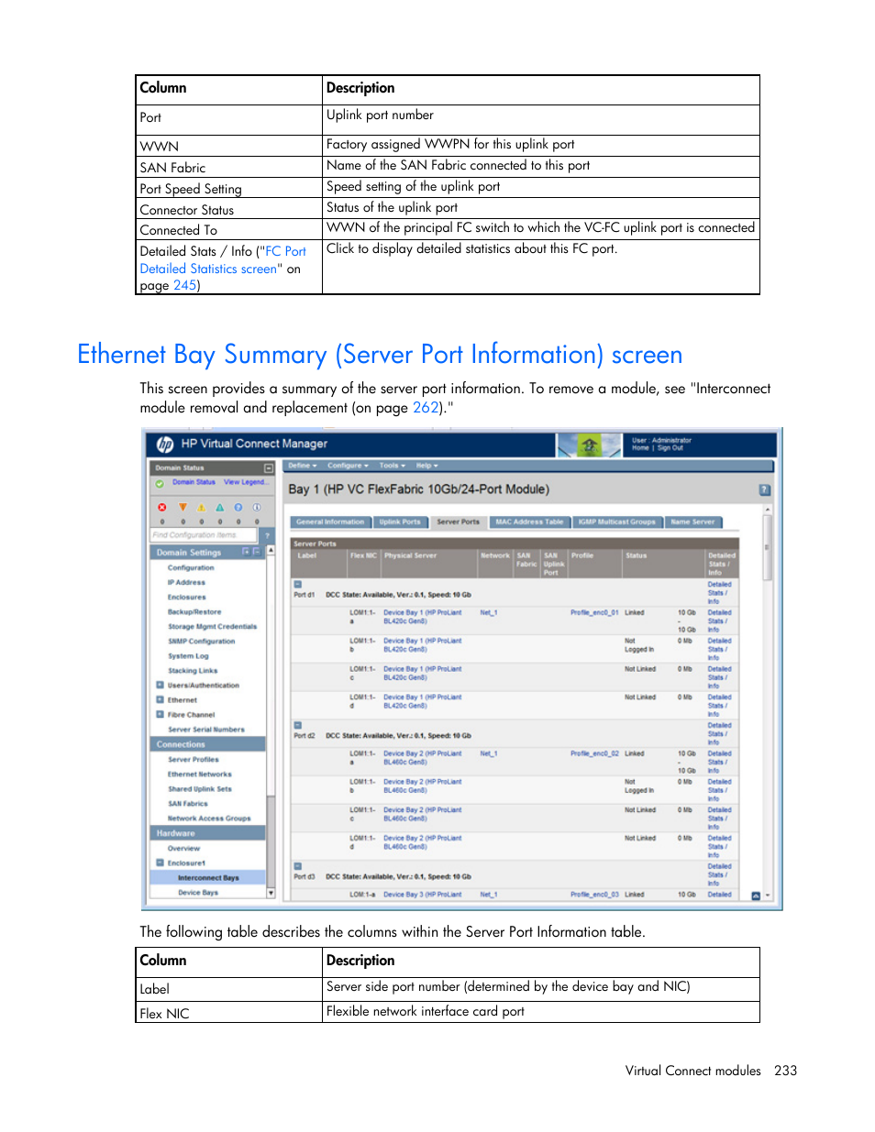This screenshot has height=1132, width=875.
Task: Select Backup/Restore in the tree
Action: (194, 611)
